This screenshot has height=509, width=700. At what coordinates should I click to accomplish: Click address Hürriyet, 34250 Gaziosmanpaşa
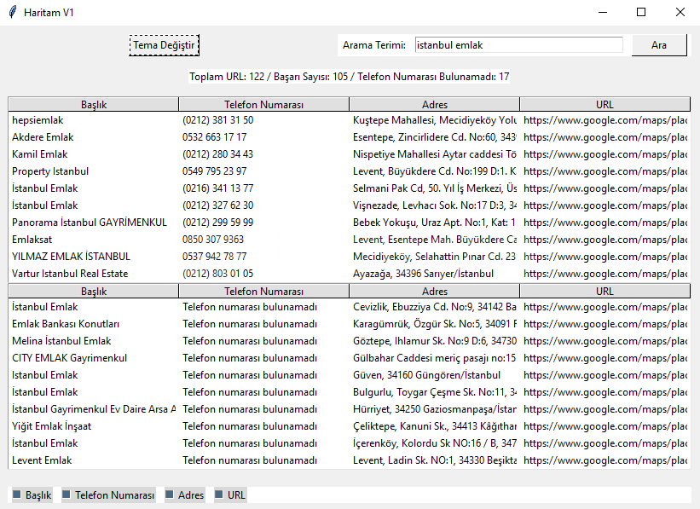(435, 409)
